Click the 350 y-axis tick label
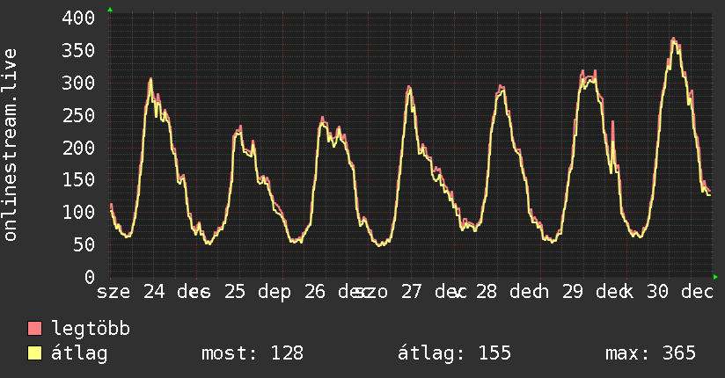The image size is (725, 378). click(x=78, y=51)
